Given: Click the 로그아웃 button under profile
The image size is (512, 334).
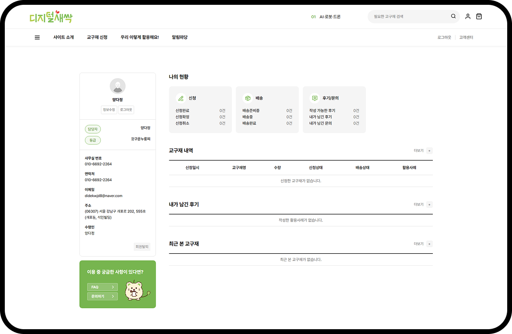Looking at the screenshot, I should [126, 110].
